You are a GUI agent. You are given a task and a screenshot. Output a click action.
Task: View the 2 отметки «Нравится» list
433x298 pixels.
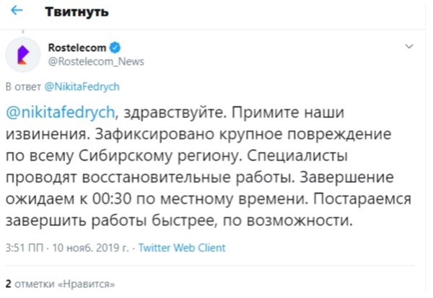(x=60, y=284)
